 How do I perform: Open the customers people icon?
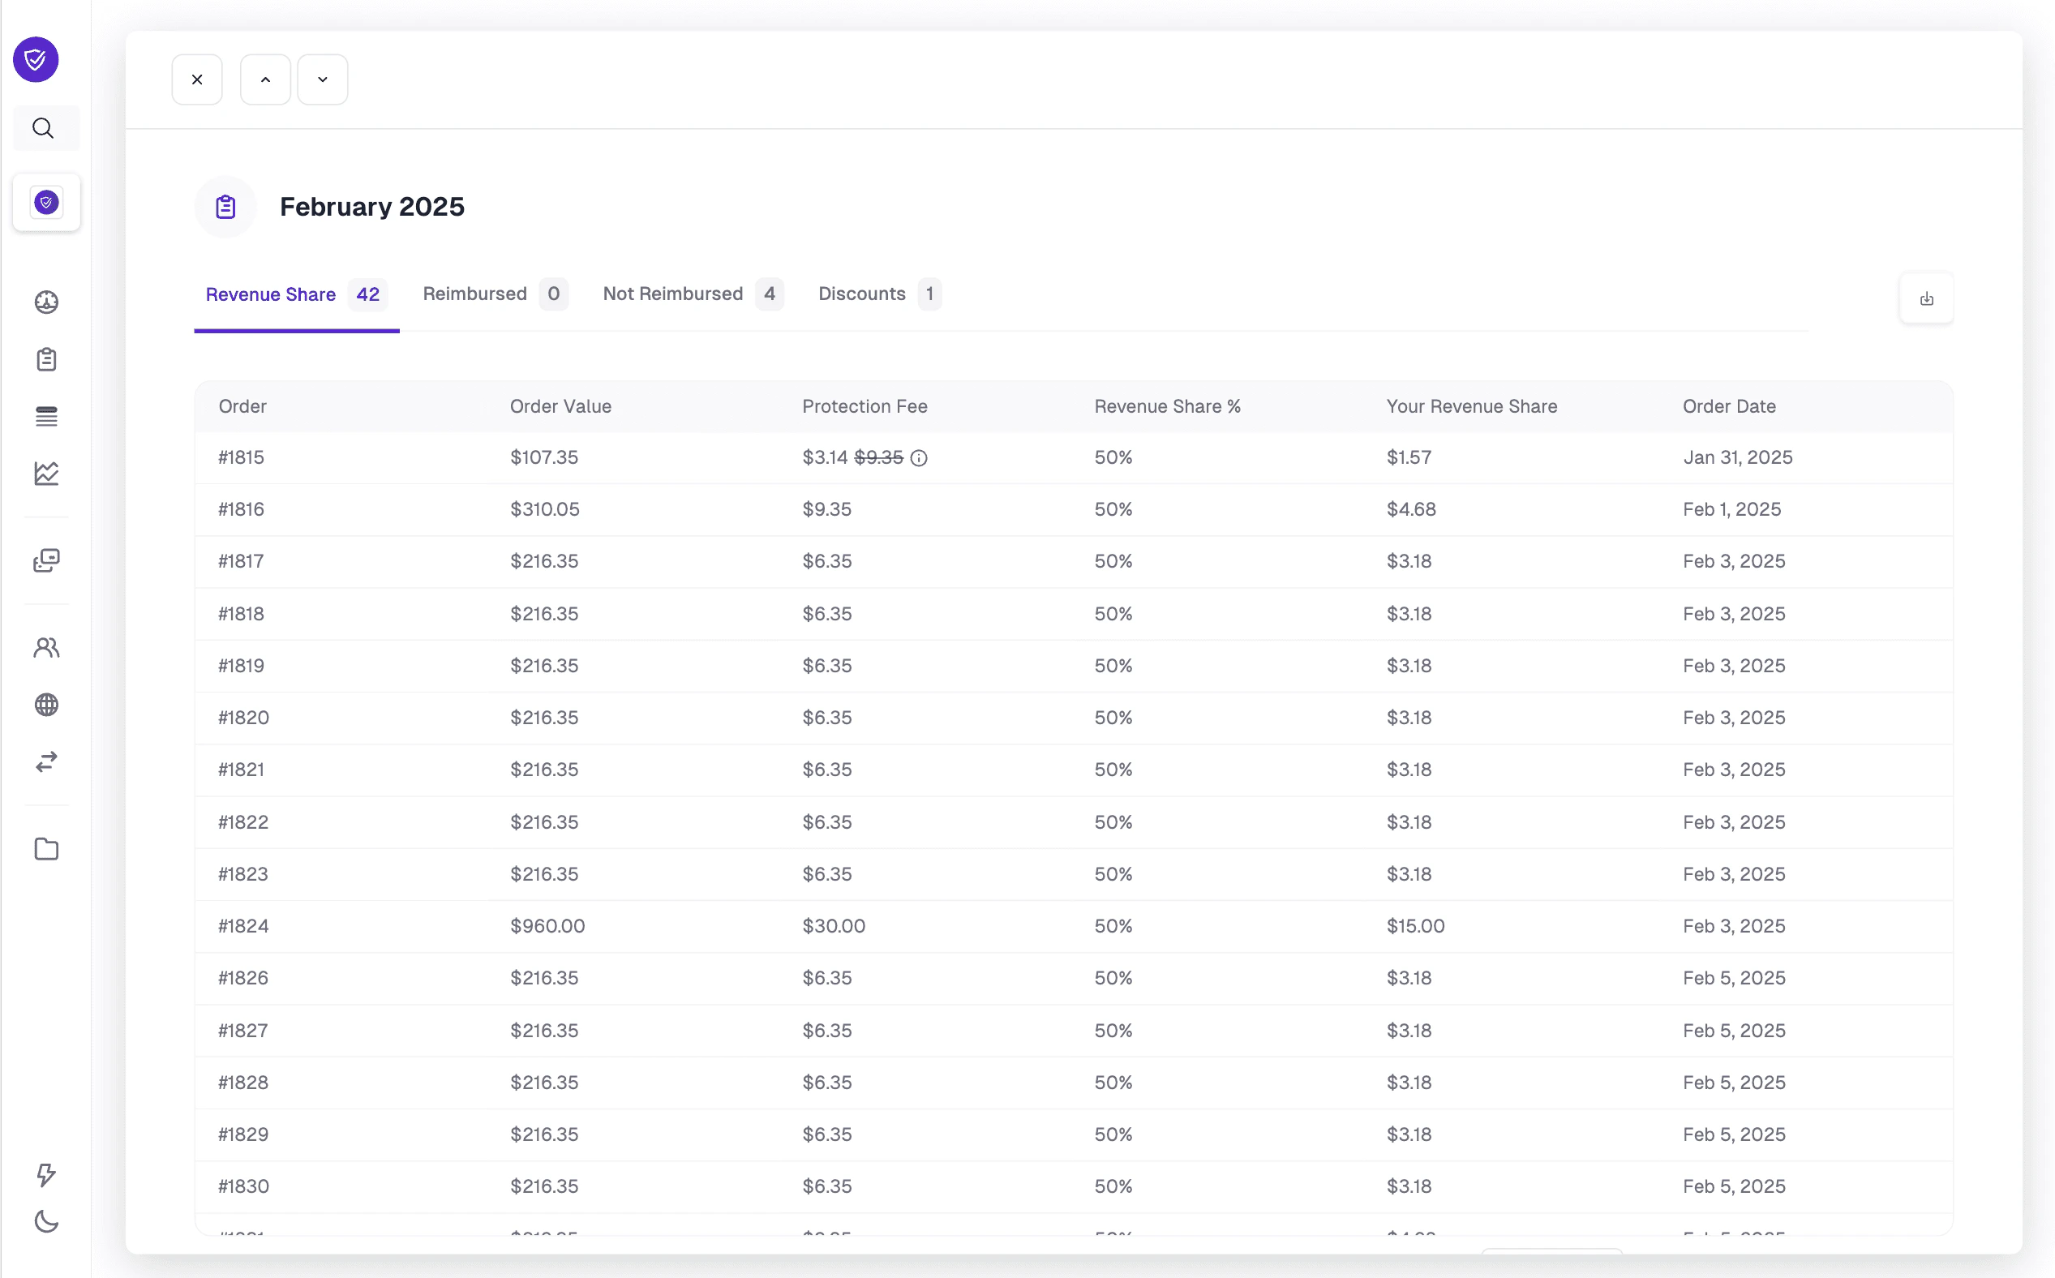[x=46, y=647]
